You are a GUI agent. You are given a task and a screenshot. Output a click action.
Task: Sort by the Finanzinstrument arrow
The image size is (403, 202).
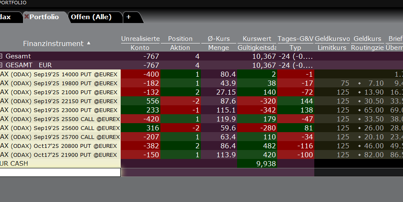pos(89,43)
